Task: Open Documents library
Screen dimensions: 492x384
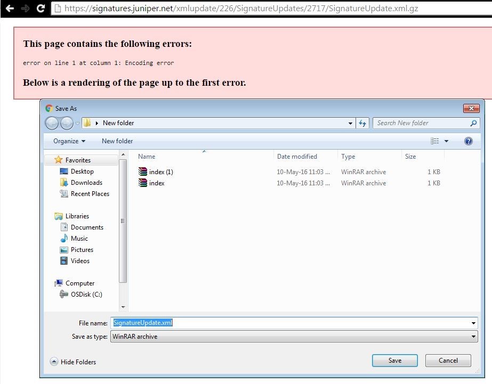Action: (87, 227)
